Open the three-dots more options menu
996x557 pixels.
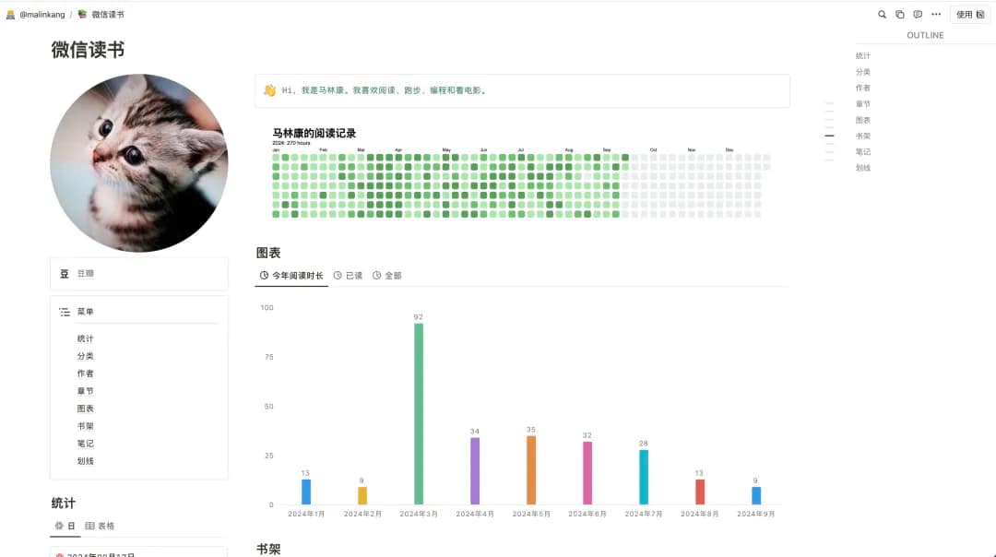click(x=936, y=15)
